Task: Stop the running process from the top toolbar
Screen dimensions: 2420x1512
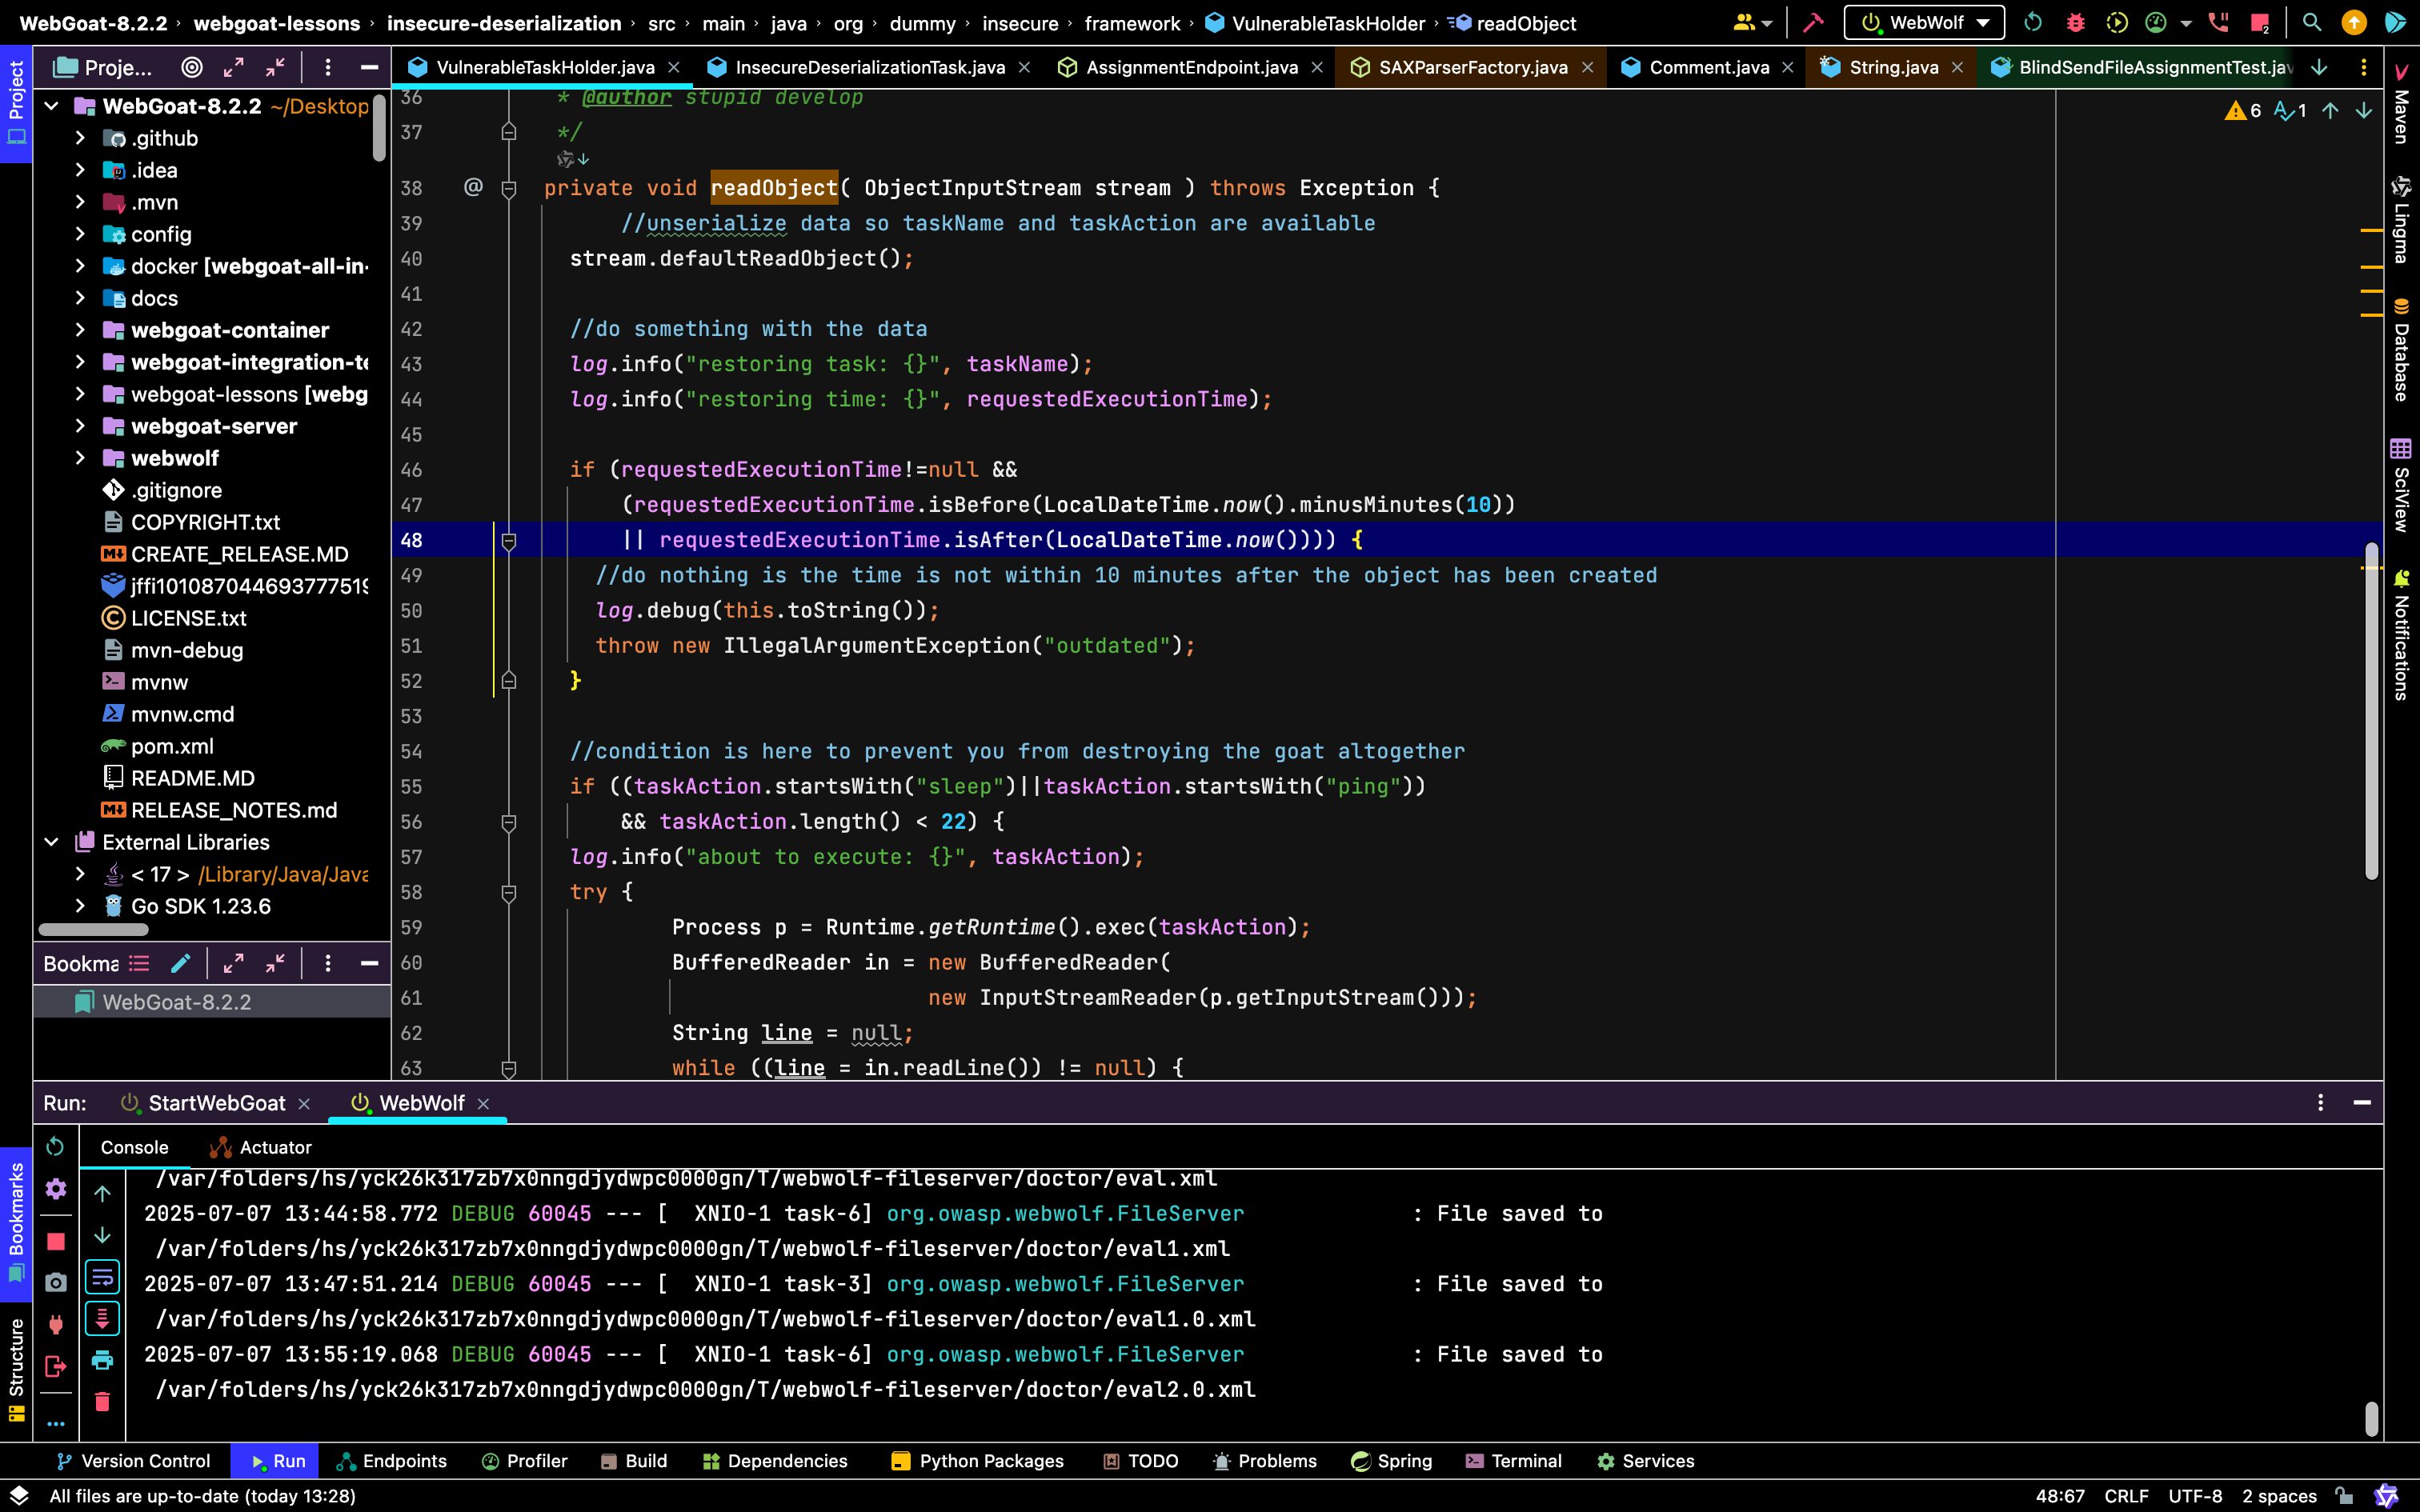Action: click(2259, 23)
